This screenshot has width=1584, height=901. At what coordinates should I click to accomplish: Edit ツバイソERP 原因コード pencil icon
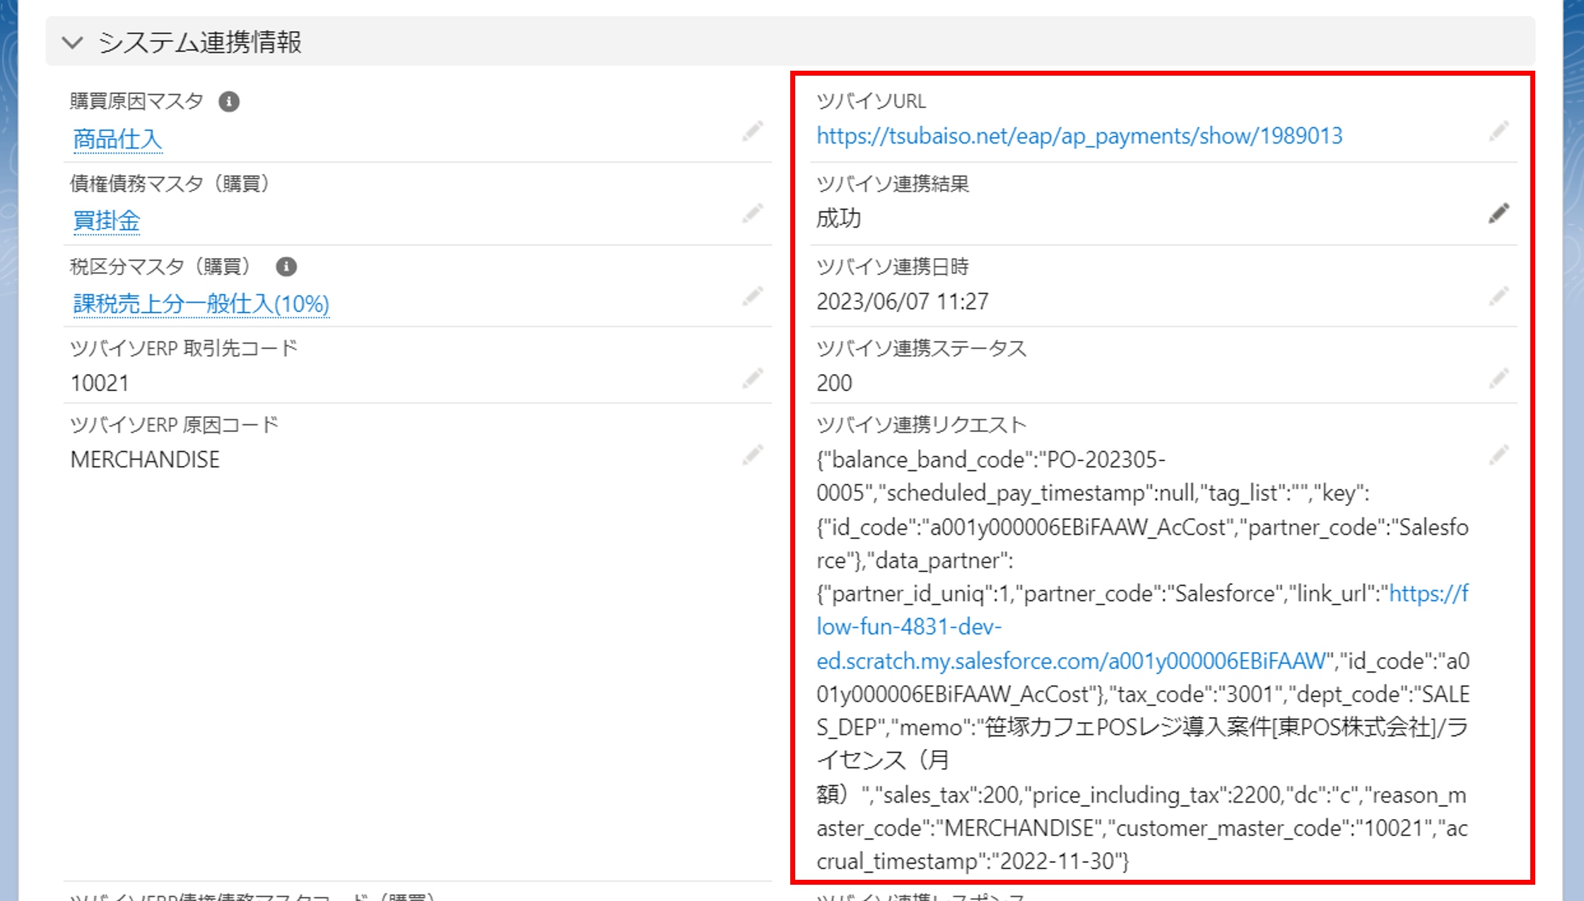click(x=752, y=455)
